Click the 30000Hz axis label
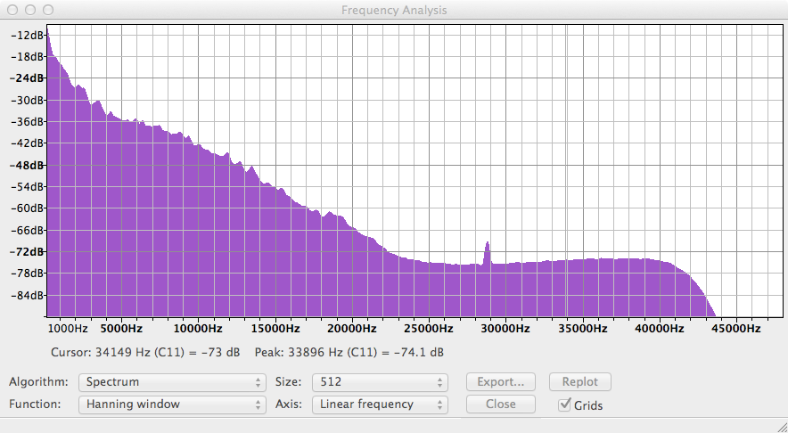 505,329
